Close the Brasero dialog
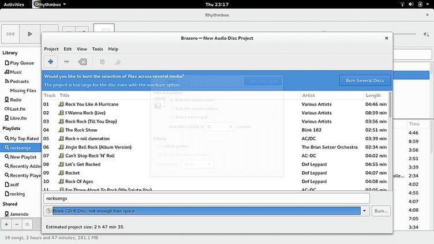Viewport: 434px width, 244px height. click(387, 38)
